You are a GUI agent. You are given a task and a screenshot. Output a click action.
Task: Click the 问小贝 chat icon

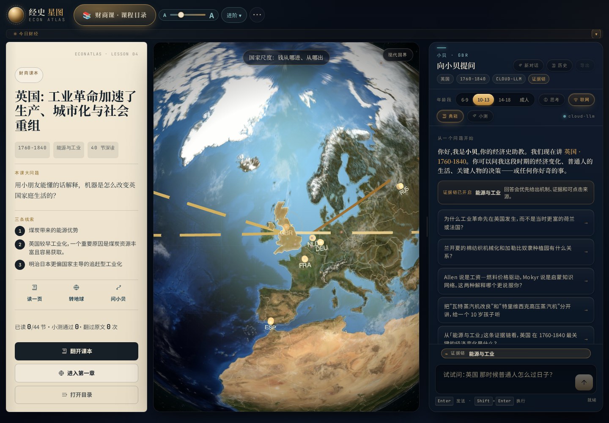118,287
